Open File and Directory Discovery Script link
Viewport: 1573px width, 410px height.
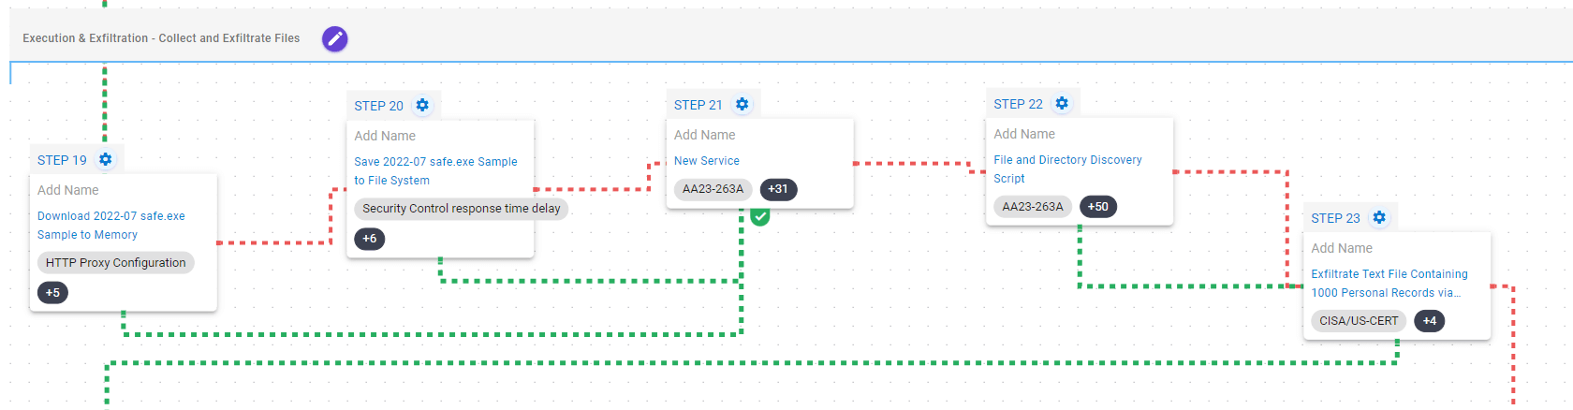coord(1067,169)
